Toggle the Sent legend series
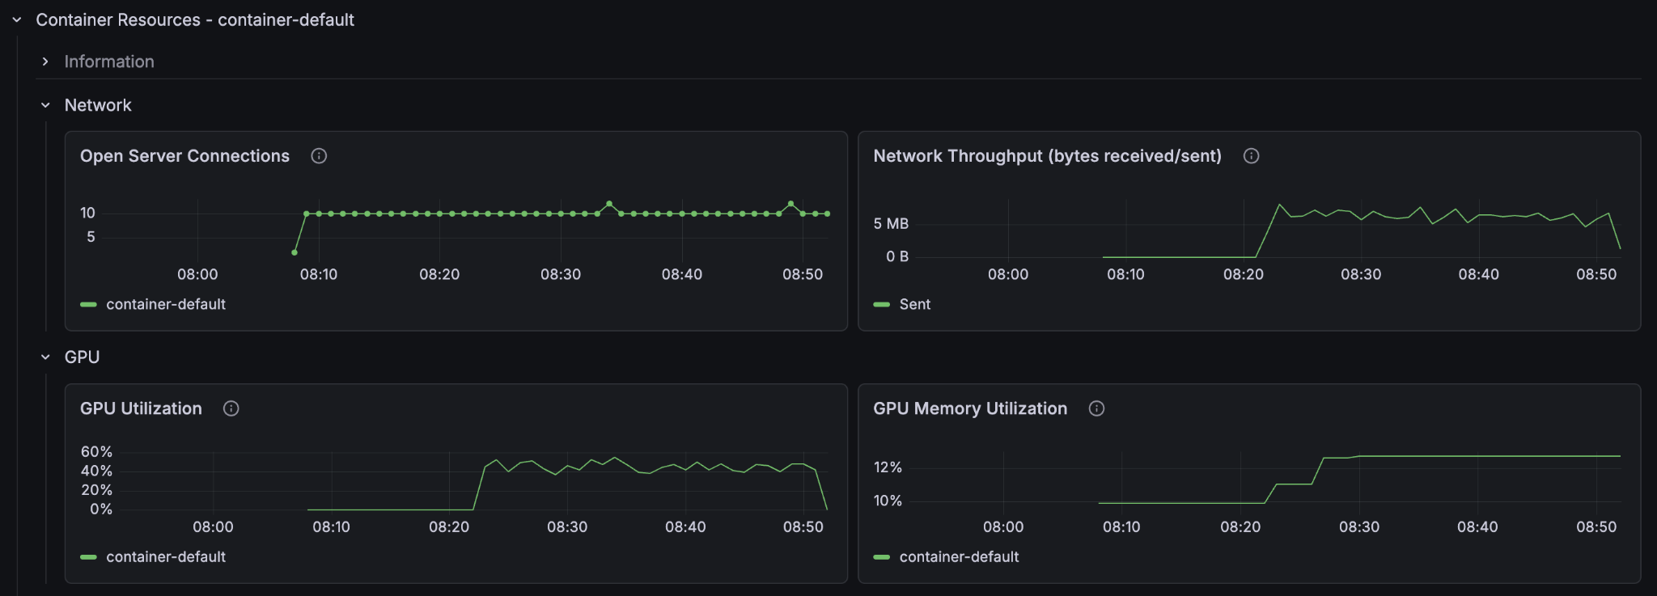 pos(915,304)
